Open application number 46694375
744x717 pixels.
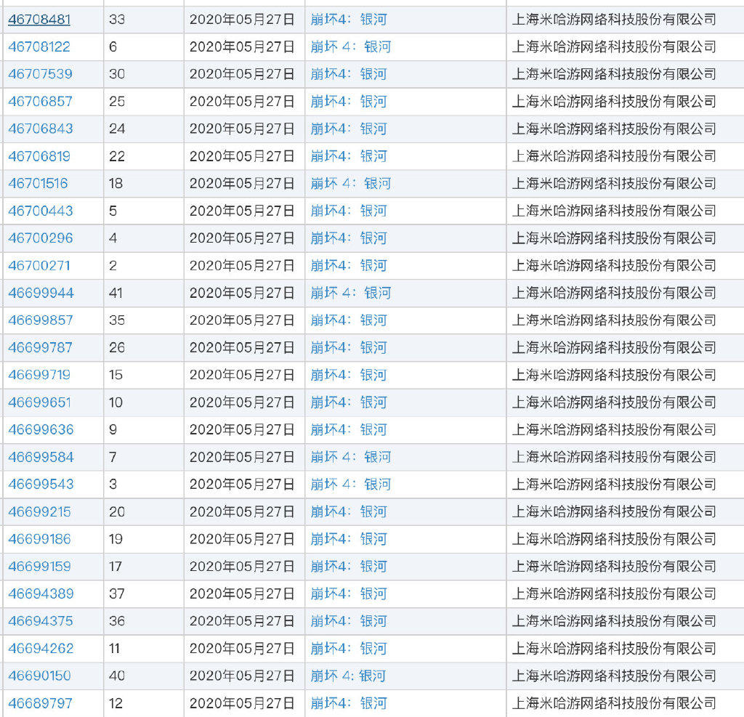(x=41, y=620)
